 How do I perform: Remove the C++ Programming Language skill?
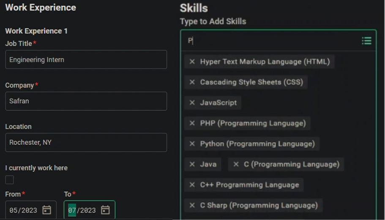pos(192,185)
